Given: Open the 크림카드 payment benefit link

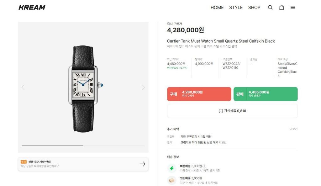Looking at the screenshot, I should (203, 142).
